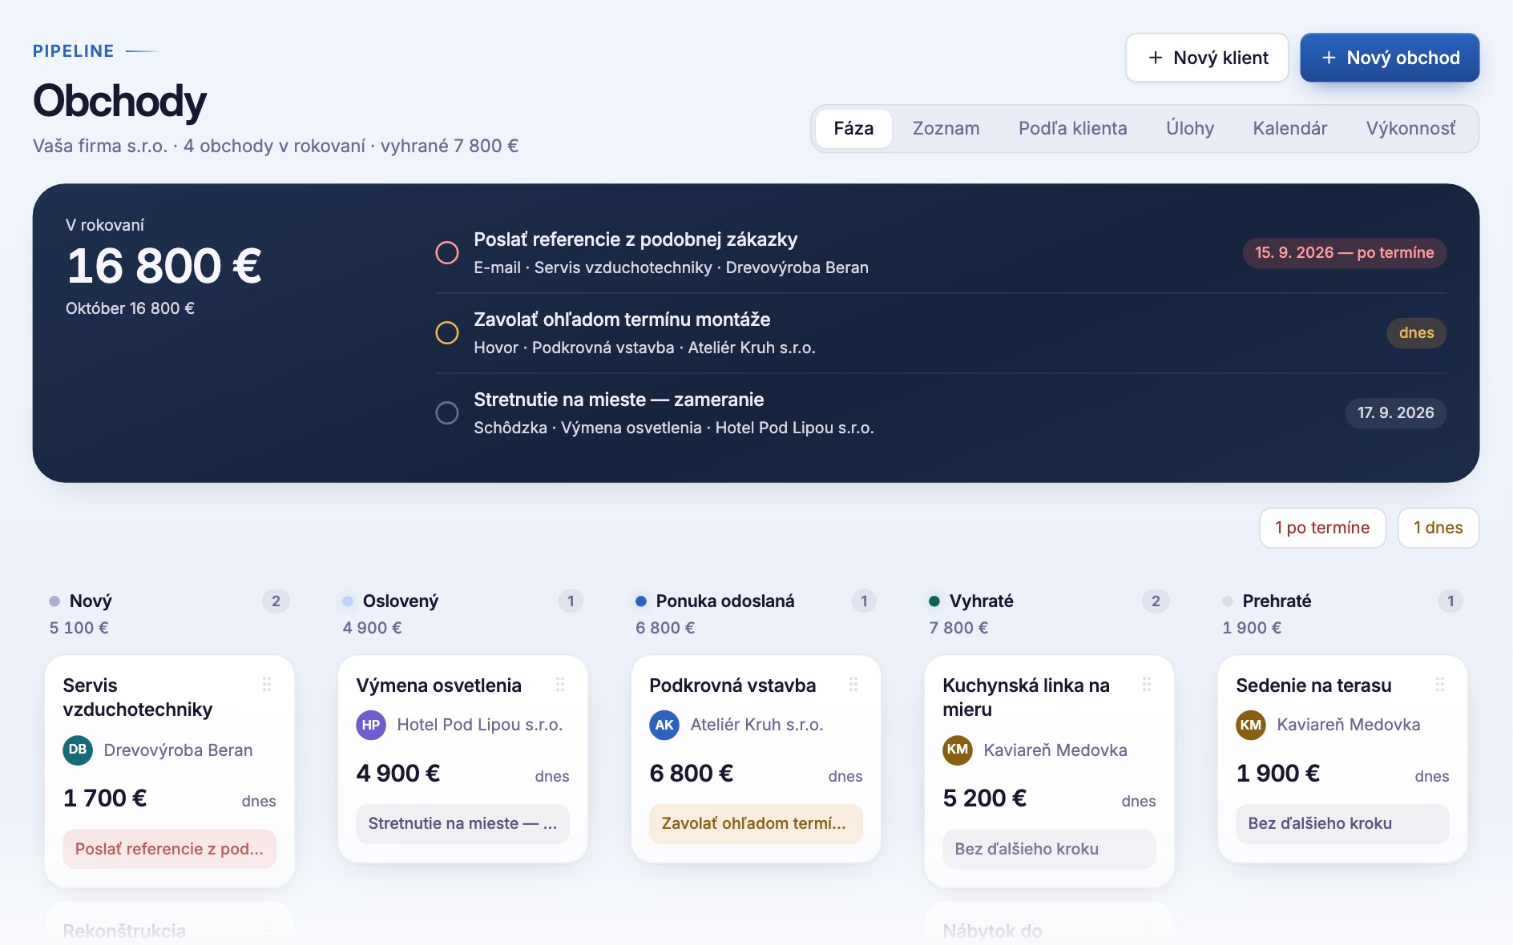Click drag handle on Podkrovná vstavba card

click(853, 685)
